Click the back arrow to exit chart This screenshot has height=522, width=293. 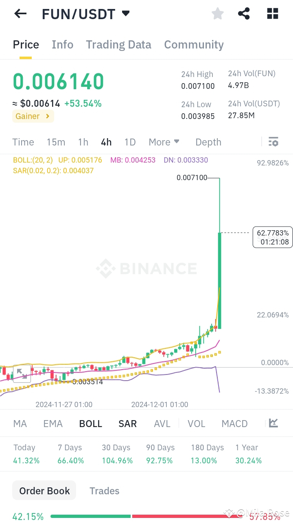coord(20,13)
